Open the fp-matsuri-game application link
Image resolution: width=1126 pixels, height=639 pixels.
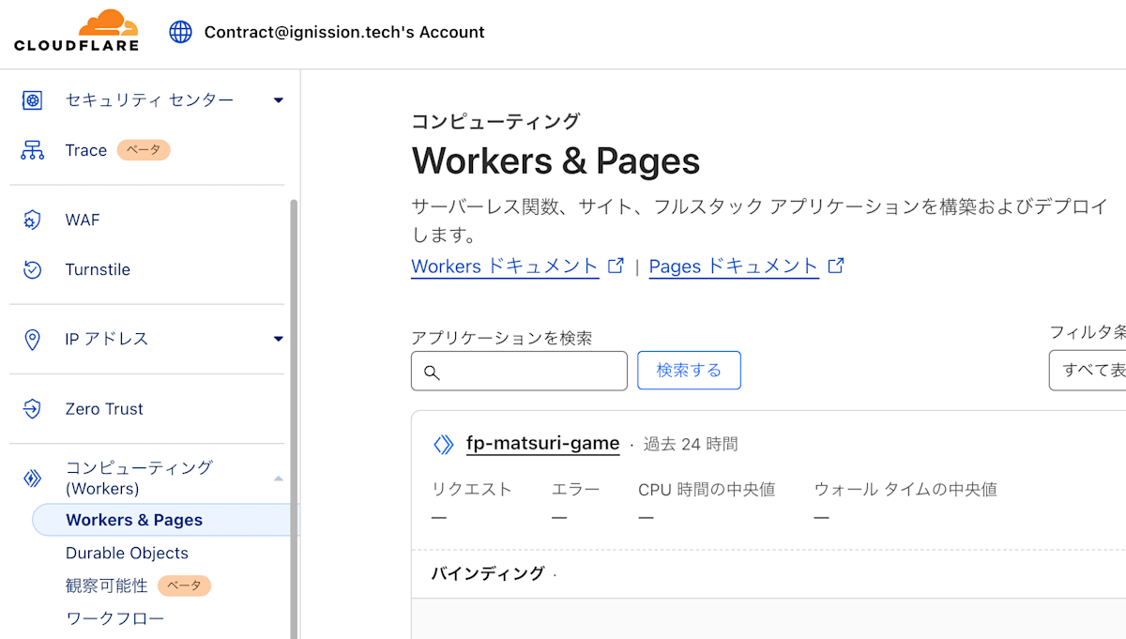tap(542, 444)
